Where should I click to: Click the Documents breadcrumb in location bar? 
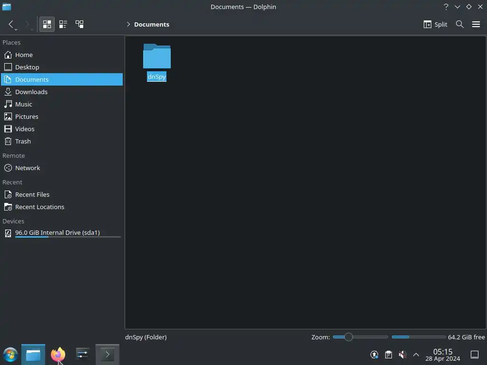152,25
